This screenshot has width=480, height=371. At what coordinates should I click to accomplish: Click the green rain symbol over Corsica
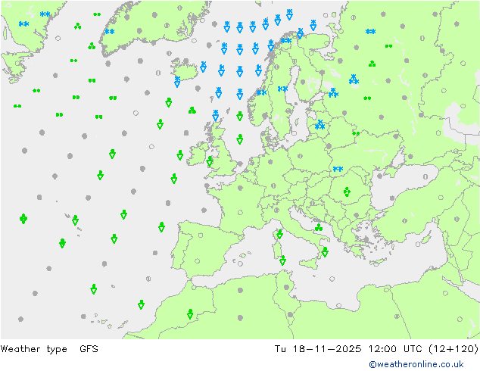[280, 234]
